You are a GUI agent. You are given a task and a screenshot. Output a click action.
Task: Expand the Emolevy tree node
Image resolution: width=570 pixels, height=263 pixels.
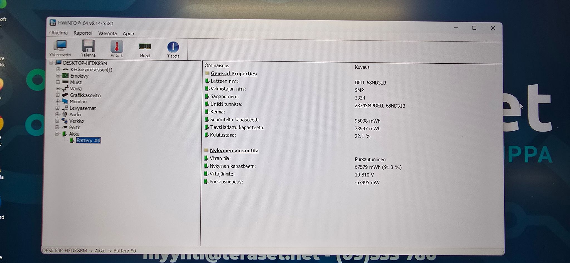[x=58, y=76]
